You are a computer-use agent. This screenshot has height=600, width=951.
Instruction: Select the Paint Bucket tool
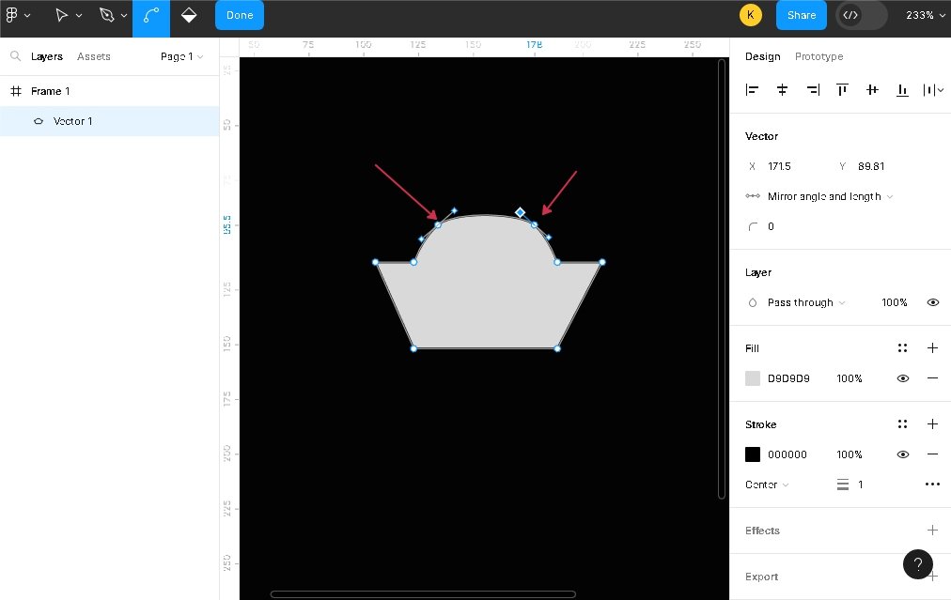[188, 15]
